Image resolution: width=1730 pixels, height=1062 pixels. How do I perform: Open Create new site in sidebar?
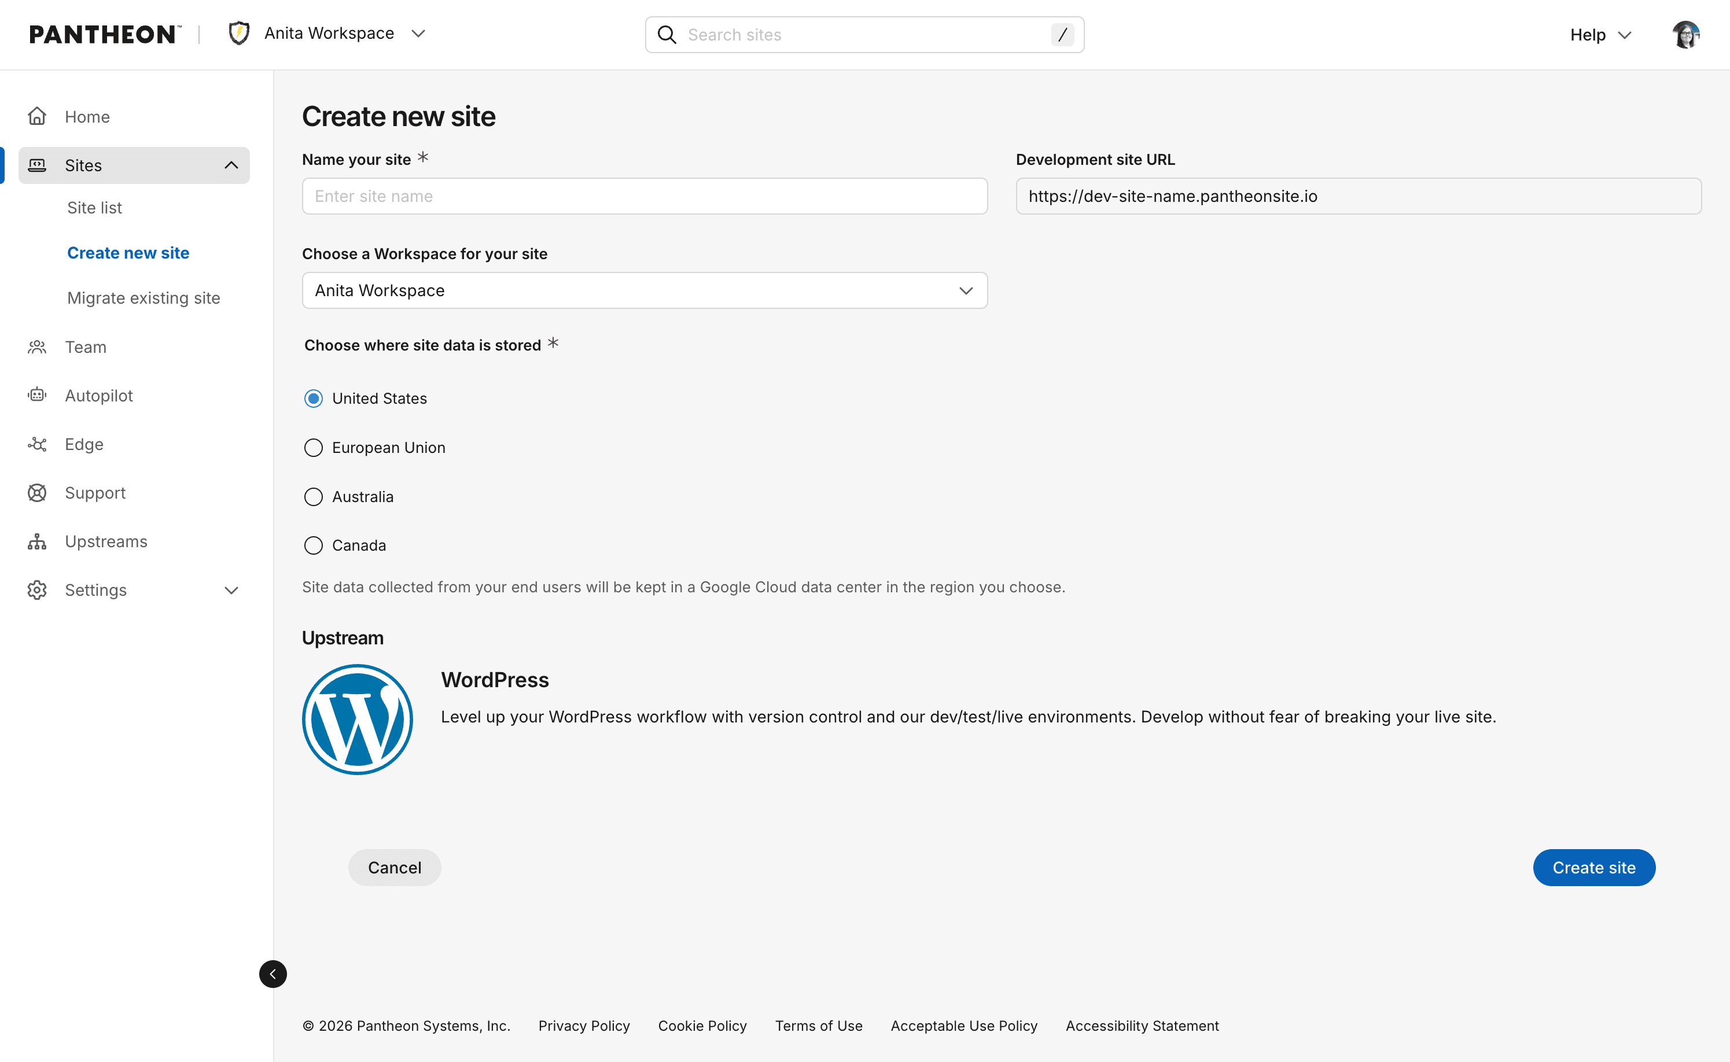128,253
